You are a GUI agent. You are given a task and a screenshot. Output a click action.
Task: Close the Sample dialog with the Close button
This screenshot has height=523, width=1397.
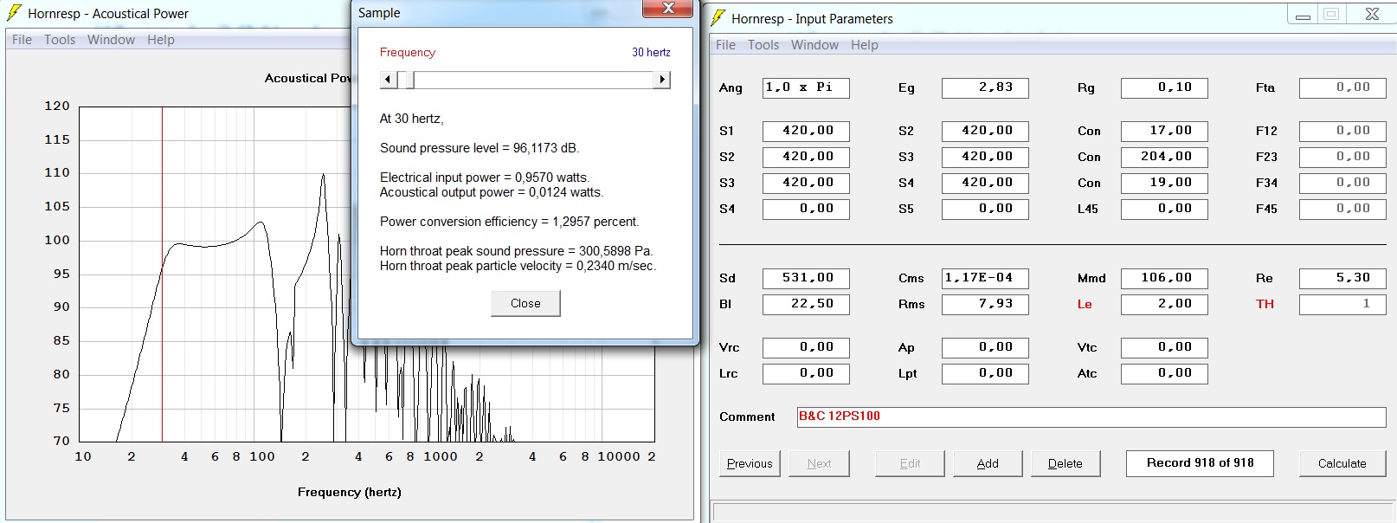click(525, 303)
